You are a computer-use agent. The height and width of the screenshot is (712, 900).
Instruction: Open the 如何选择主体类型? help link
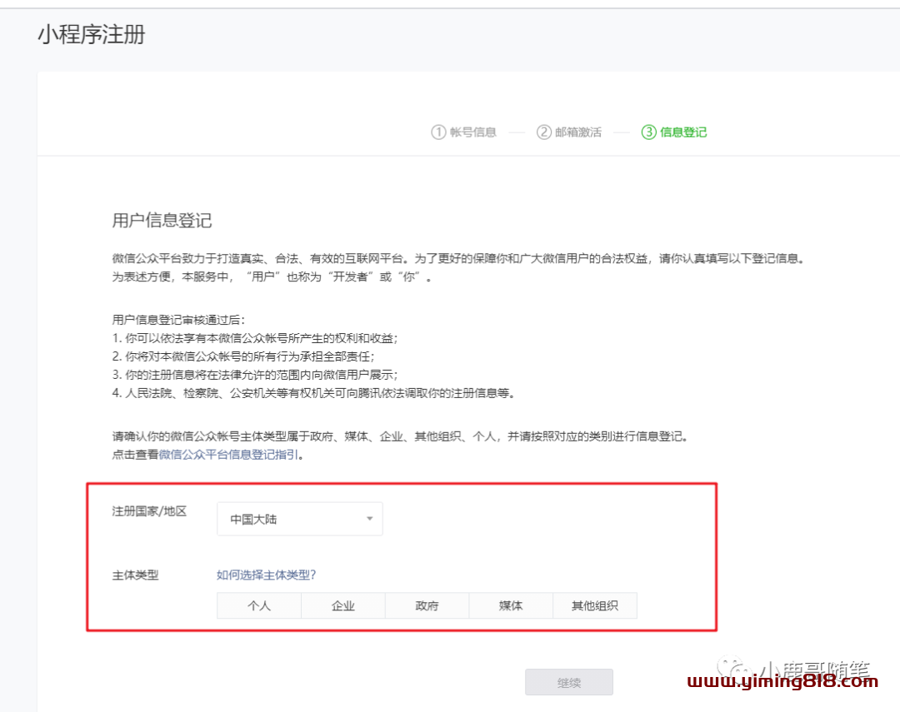click(266, 575)
